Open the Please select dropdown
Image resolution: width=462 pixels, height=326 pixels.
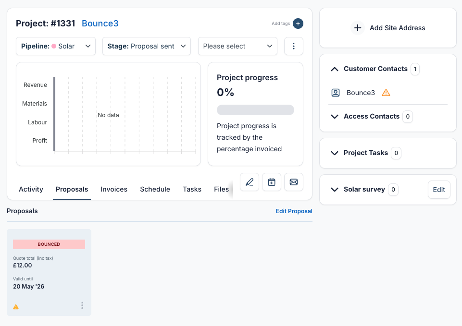pyautogui.click(x=237, y=46)
